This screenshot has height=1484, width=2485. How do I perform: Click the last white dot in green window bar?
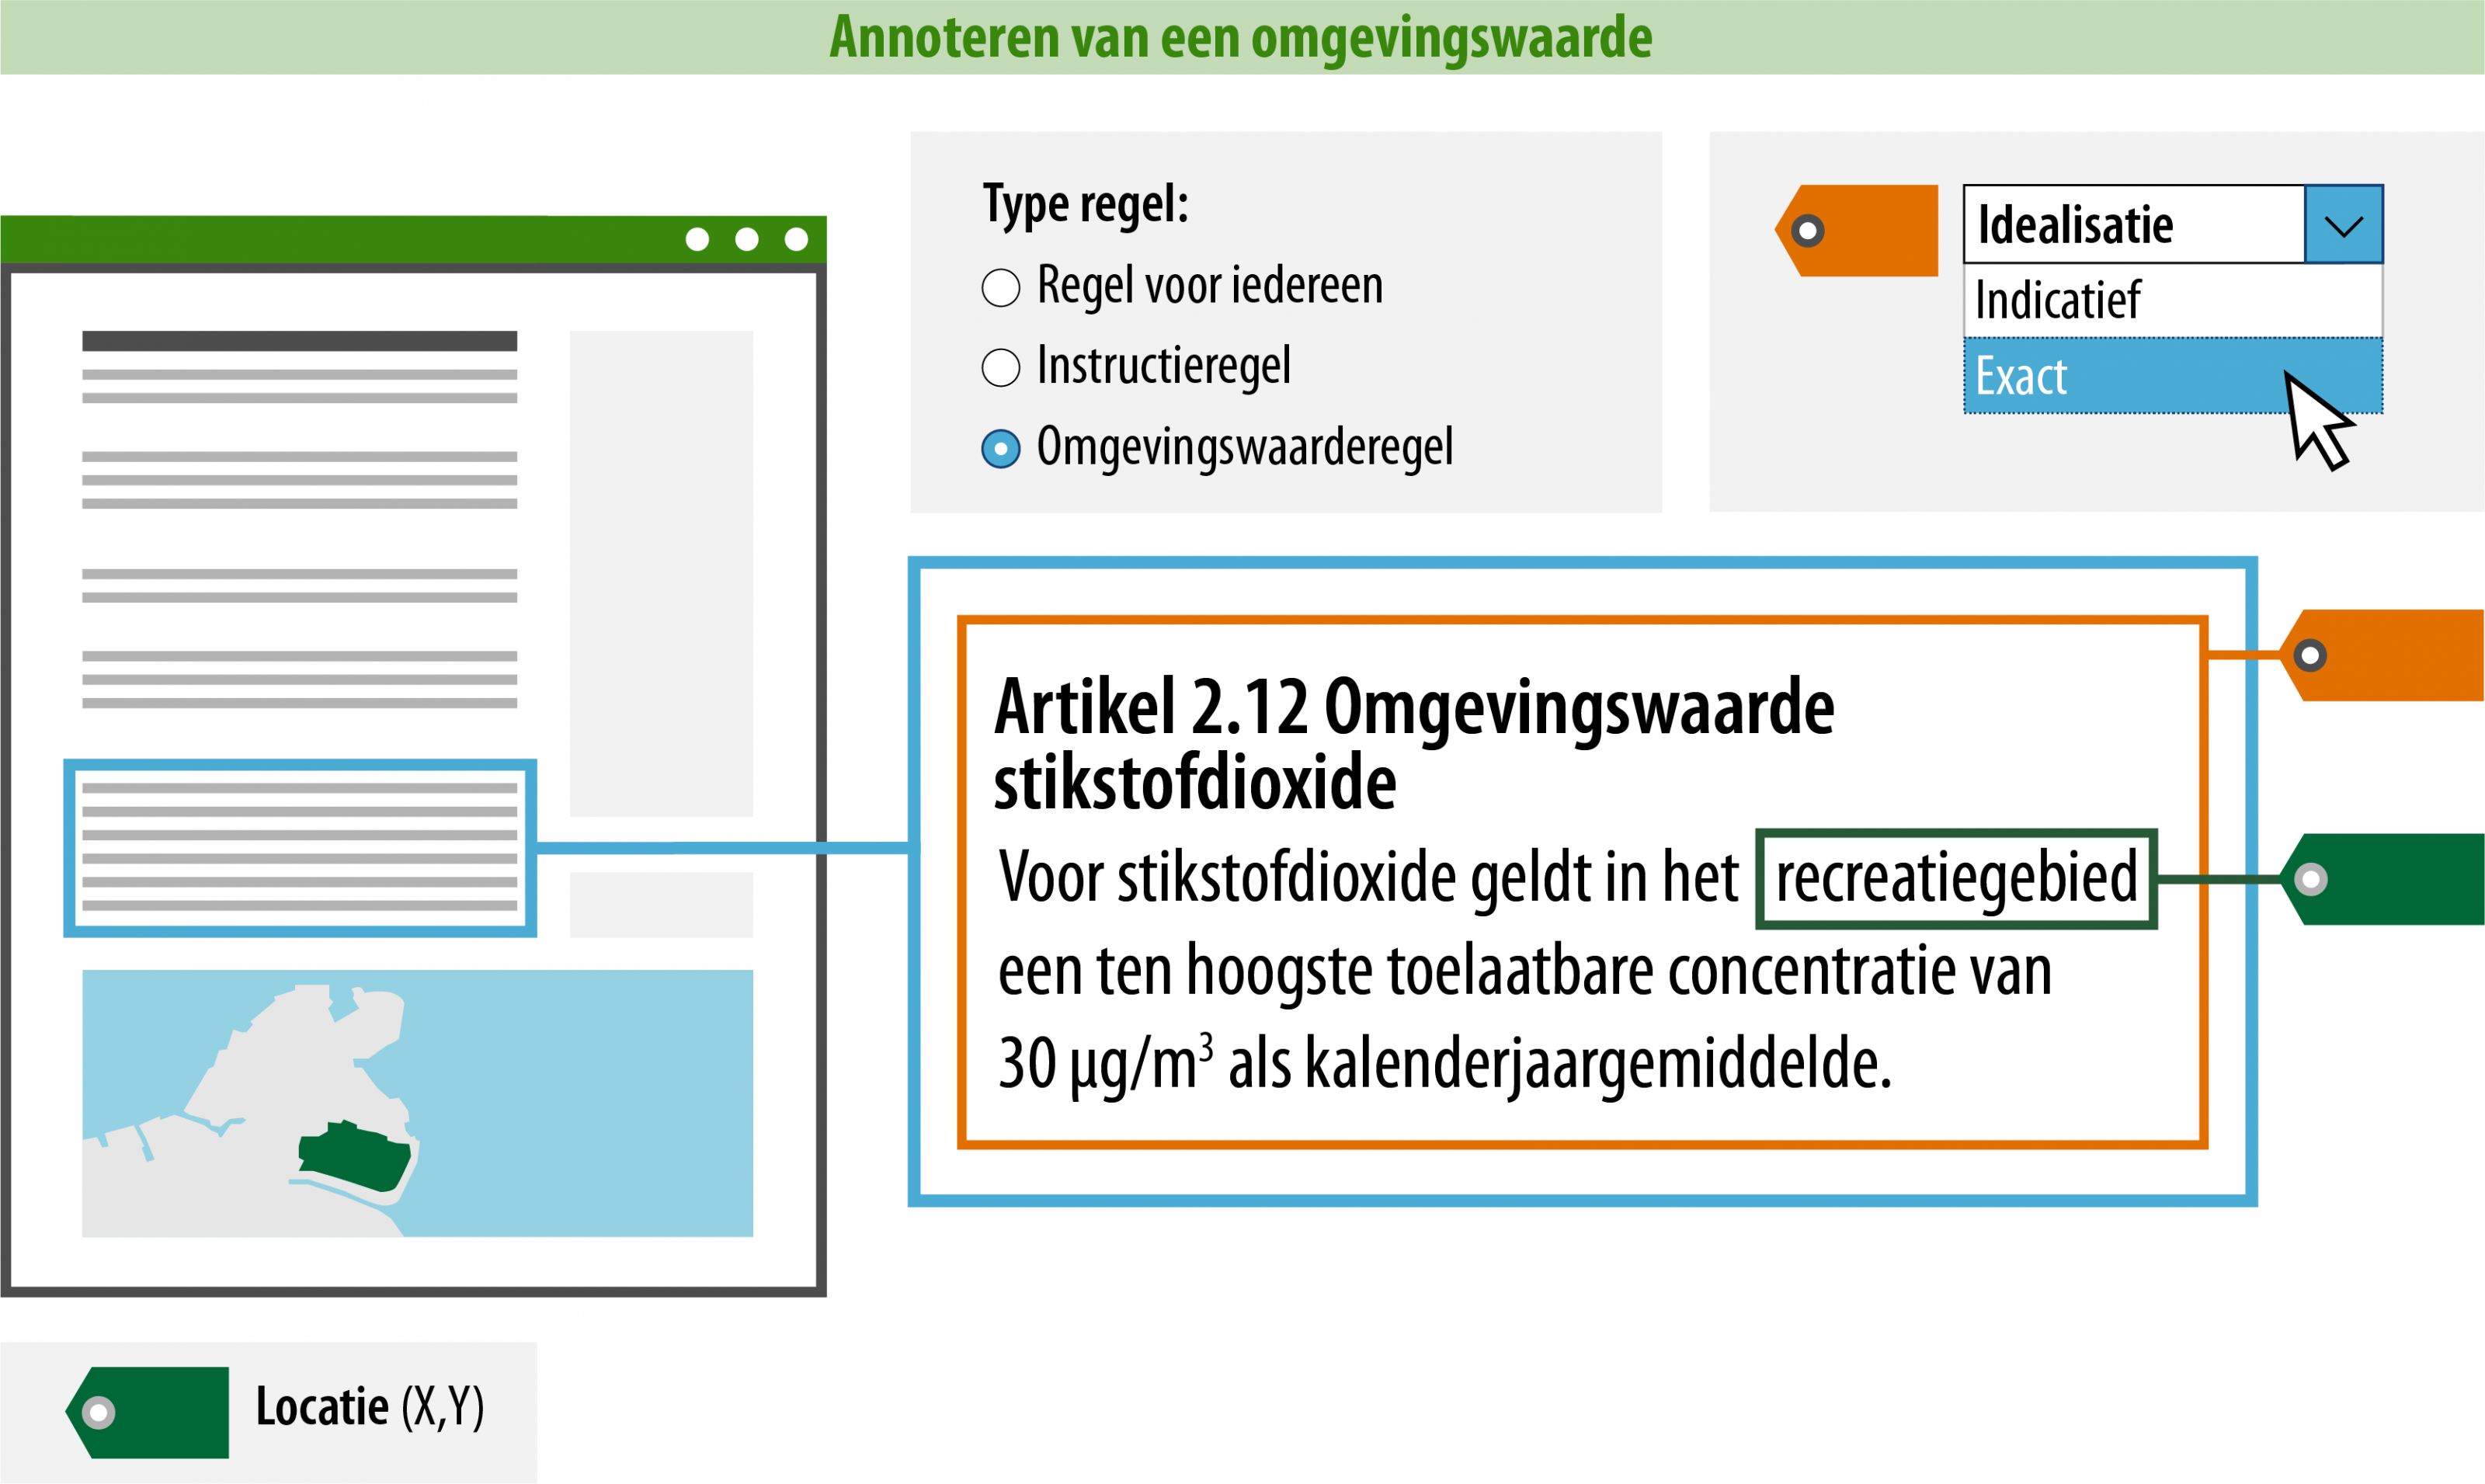(796, 239)
